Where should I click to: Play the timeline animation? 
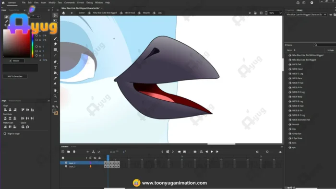(212, 152)
